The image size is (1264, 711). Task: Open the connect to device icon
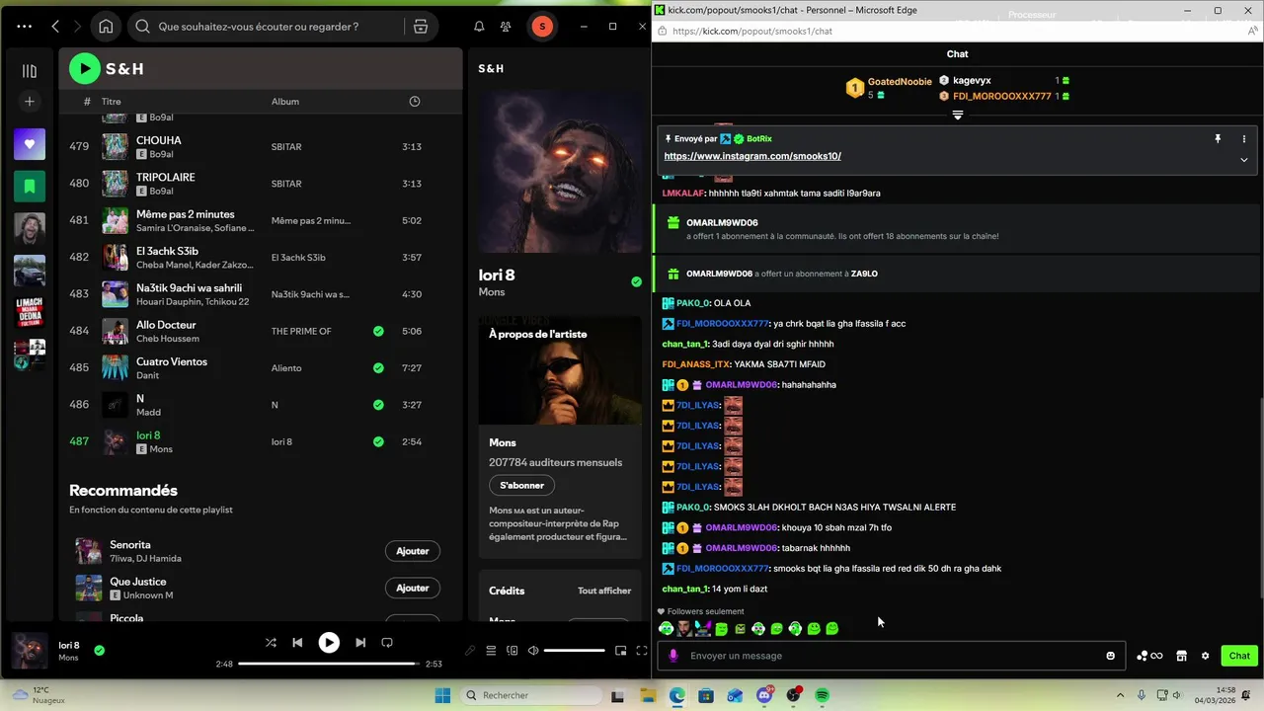pyautogui.click(x=512, y=651)
